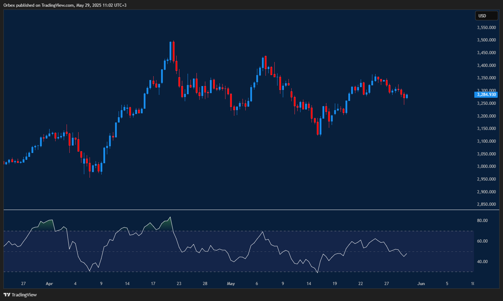Click the 3,000.000 price axis label
Screen dimensions: 503x301
486,166
